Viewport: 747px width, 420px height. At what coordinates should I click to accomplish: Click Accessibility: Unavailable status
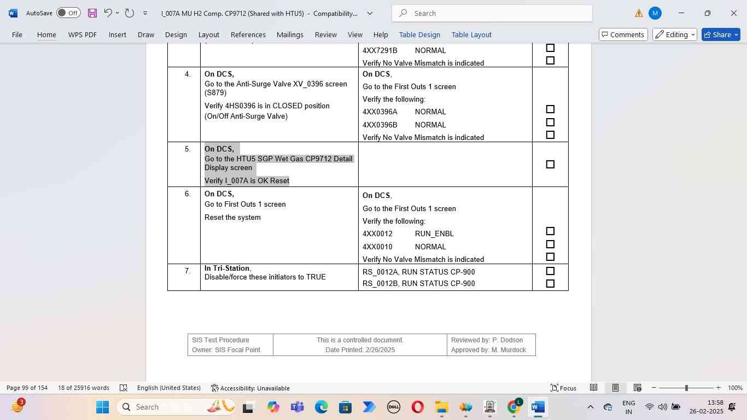[250, 388]
